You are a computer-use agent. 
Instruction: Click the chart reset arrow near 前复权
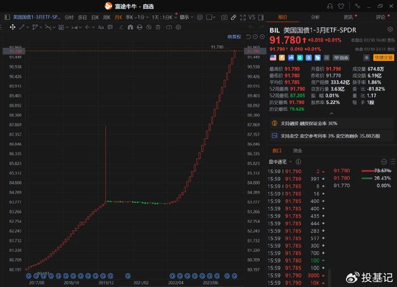[248, 37]
